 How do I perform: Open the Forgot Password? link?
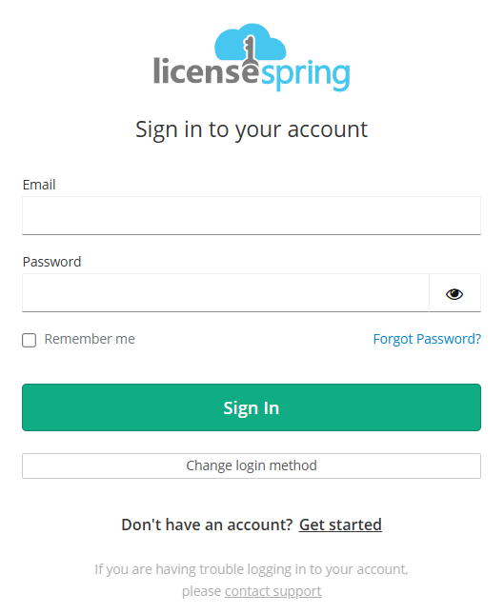tap(427, 339)
